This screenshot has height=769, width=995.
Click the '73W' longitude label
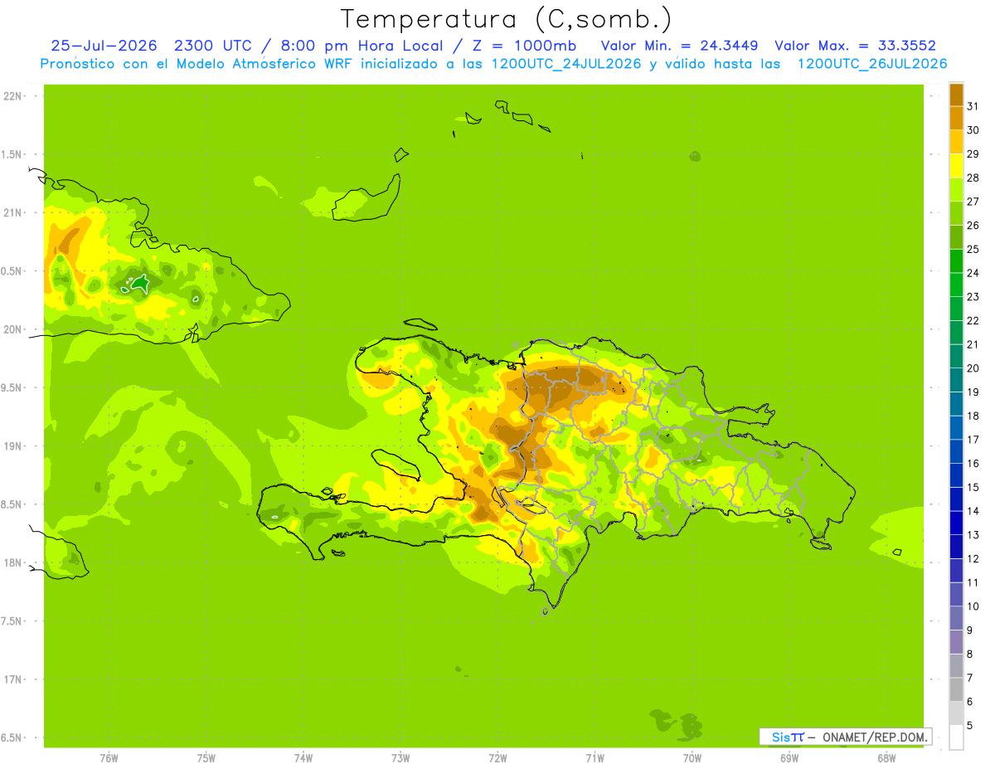(x=400, y=757)
